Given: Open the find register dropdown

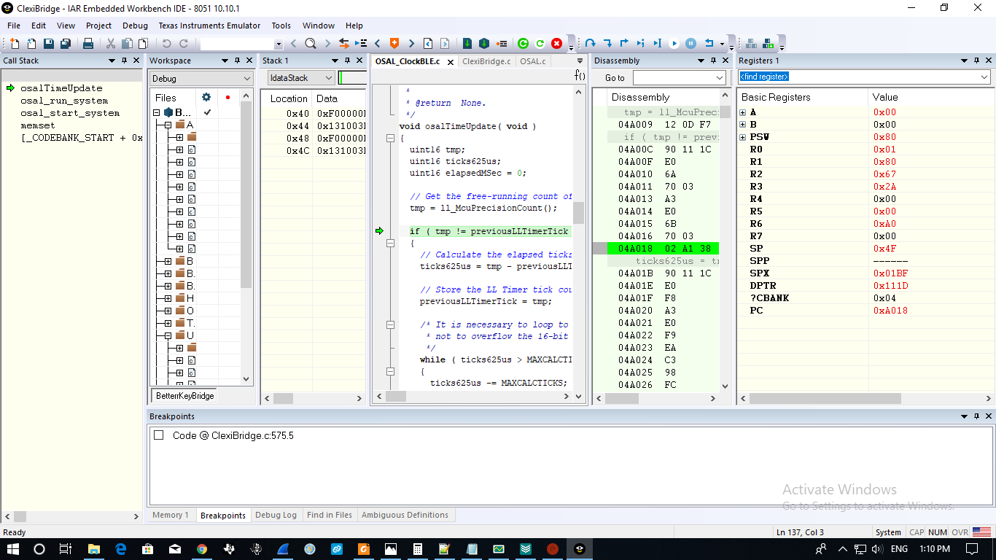Looking at the screenshot, I should click(984, 77).
